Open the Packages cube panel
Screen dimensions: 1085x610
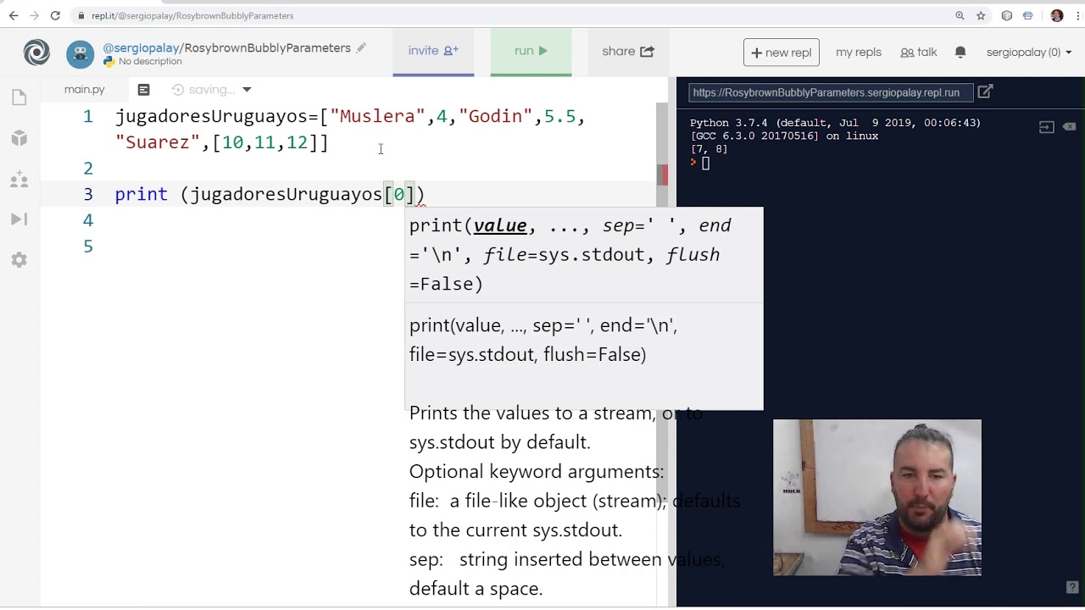[19, 138]
